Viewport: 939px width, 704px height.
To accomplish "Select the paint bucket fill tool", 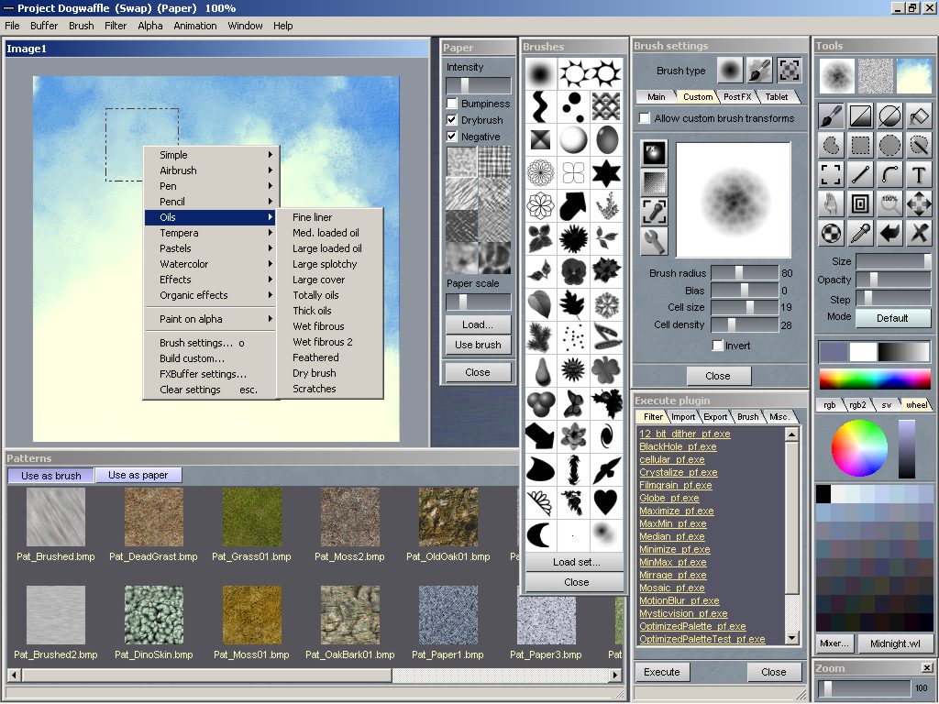I will 919,115.
